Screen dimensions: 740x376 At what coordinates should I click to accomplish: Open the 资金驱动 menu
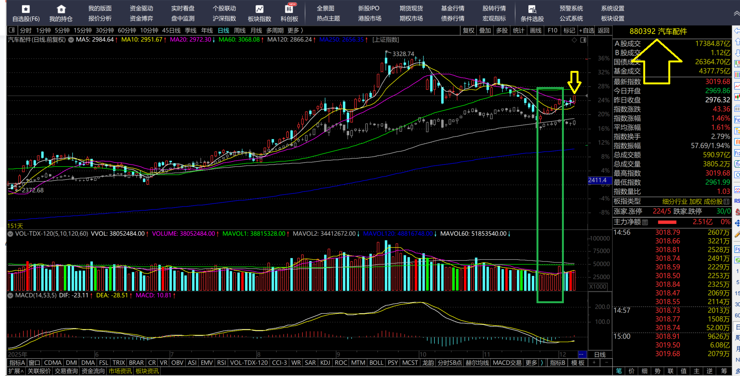pos(141,8)
